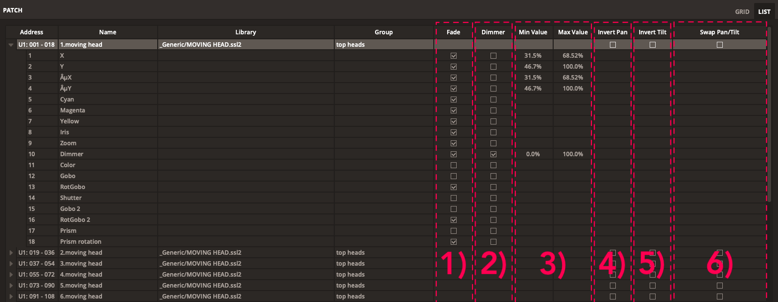Select the Prism rotation channel row
778x302 pixels.
click(x=81, y=242)
